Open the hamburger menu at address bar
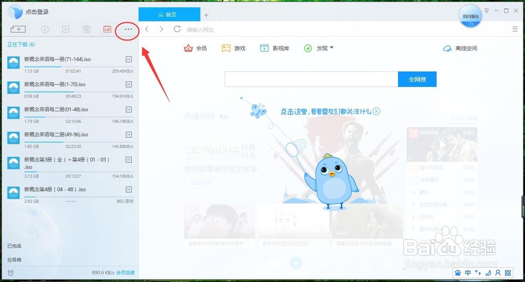The image size is (525, 282). pyautogui.click(x=515, y=29)
